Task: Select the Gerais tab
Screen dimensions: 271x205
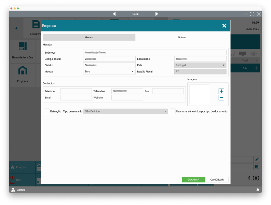Action: [x=89, y=37]
